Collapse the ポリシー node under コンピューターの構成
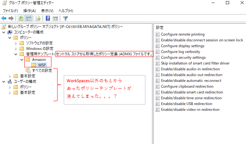The image size is (246, 144). (x=10, y=38)
